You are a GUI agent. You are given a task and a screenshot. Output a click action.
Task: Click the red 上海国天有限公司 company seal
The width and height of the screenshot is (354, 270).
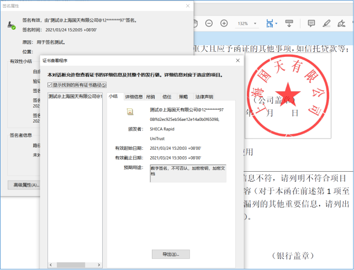coord(288,96)
